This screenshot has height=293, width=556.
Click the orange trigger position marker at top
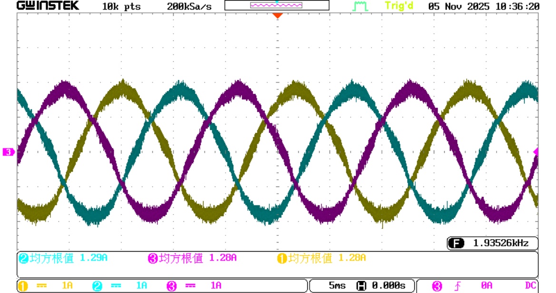tap(277, 16)
